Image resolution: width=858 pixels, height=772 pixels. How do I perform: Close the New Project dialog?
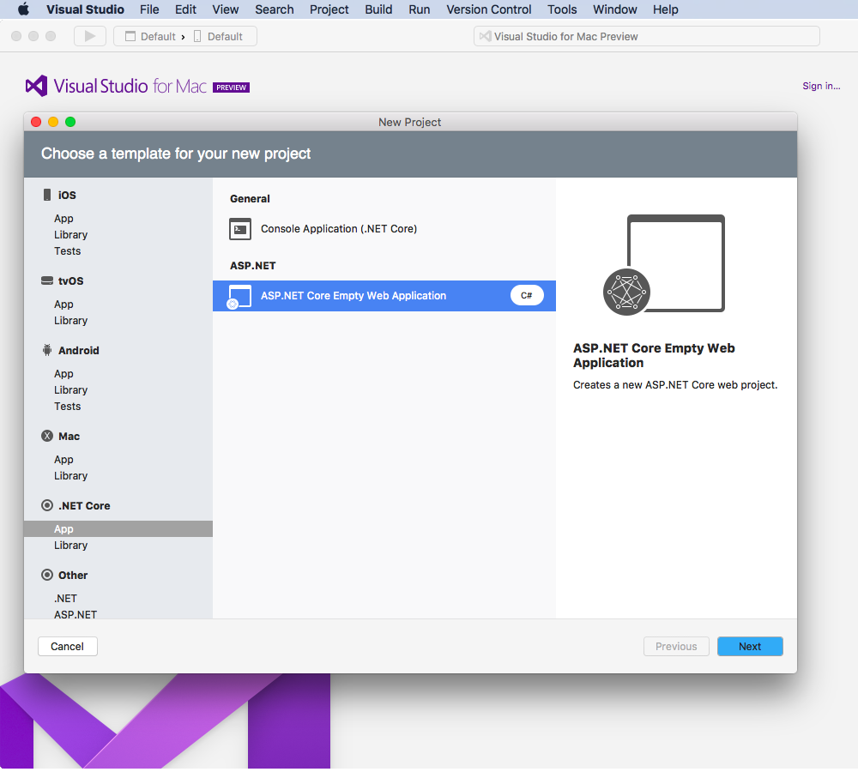(36, 122)
